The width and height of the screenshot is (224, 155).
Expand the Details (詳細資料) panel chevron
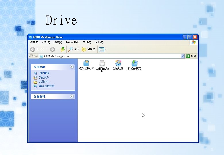72,96
